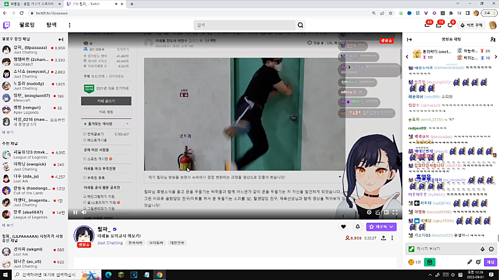Open mingturn97 Minecraft channel
This screenshot has width=499, height=280.
coord(34,98)
